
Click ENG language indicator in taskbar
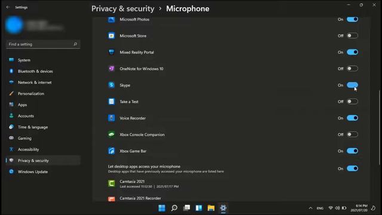pos(320,208)
